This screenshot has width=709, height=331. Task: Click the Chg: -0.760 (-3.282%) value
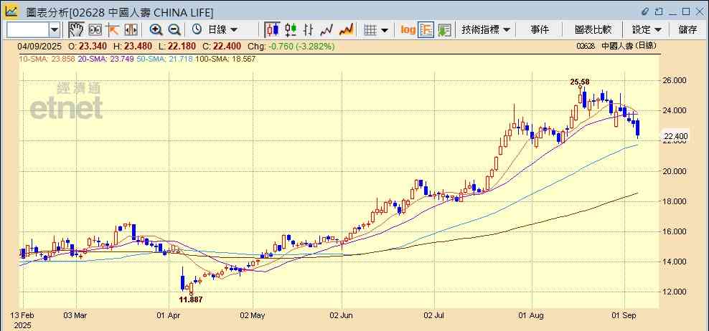(291, 46)
